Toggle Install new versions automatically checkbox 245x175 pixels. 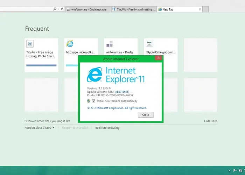[x=93, y=101]
